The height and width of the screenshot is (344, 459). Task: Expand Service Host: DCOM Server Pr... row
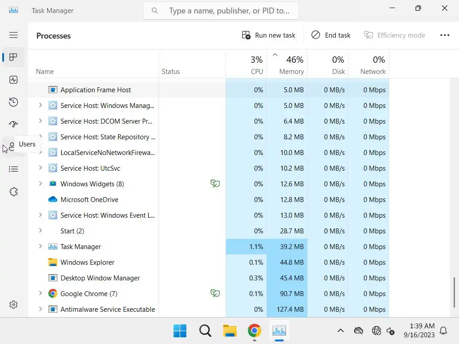point(40,121)
